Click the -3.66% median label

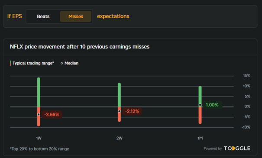pyautogui.click(x=52, y=115)
